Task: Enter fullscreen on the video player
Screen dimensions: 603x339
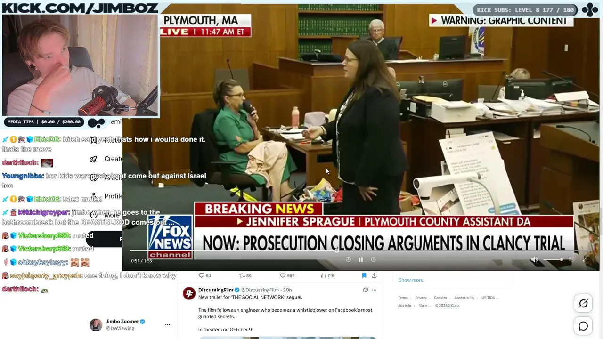Action: [585, 259]
